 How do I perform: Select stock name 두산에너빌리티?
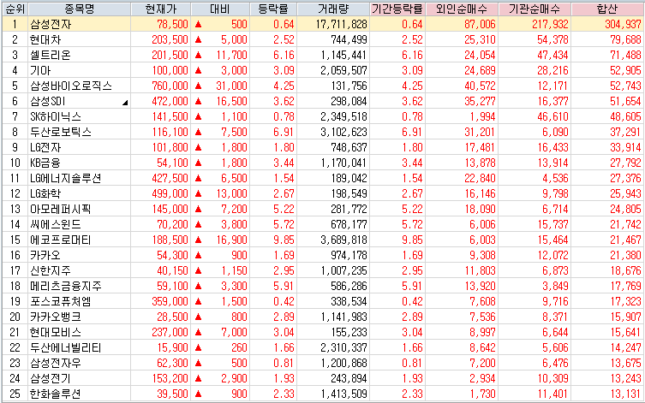66,348
